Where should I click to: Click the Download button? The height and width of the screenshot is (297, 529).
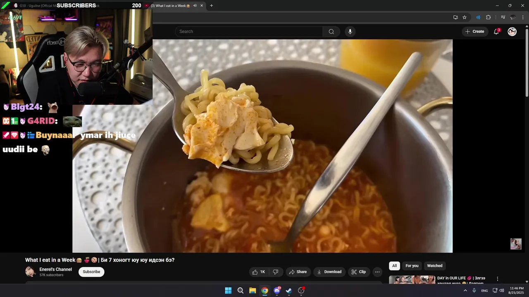pos(329,272)
